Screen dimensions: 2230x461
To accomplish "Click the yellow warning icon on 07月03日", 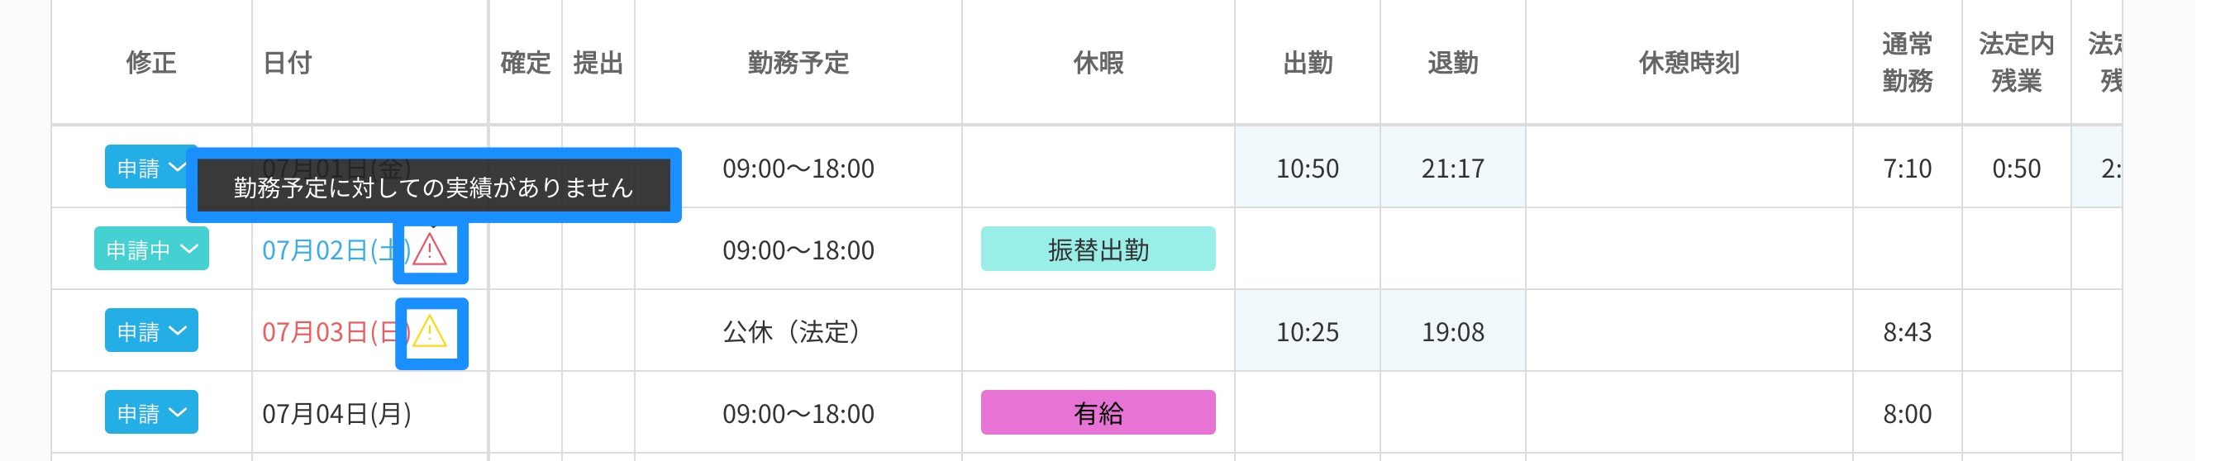I will (429, 332).
